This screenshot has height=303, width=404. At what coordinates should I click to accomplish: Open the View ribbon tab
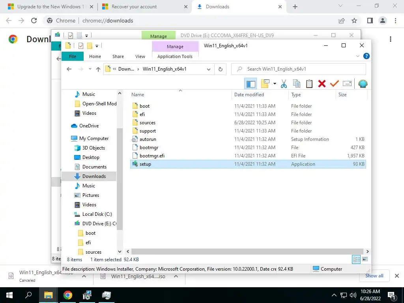pyautogui.click(x=140, y=56)
